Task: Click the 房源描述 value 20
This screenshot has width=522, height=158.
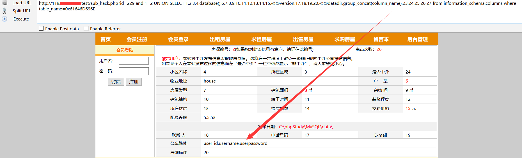Action: click(206, 152)
